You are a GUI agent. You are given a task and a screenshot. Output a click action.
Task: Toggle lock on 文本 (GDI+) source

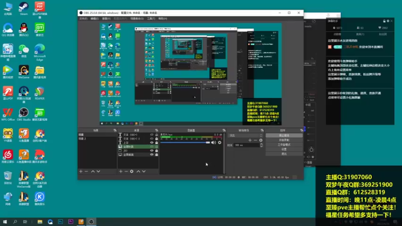coord(156,135)
